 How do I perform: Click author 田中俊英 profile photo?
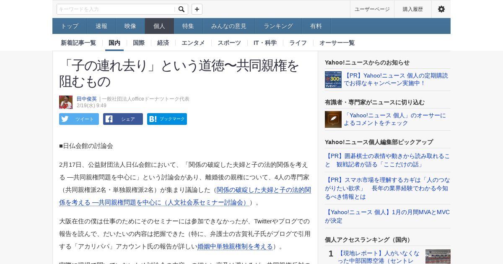coord(66,102)
